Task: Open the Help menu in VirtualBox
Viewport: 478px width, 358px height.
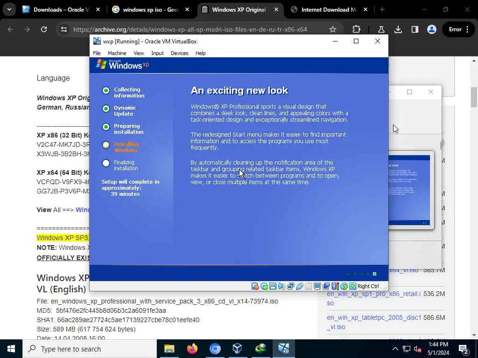Action: tap(200, 53)
